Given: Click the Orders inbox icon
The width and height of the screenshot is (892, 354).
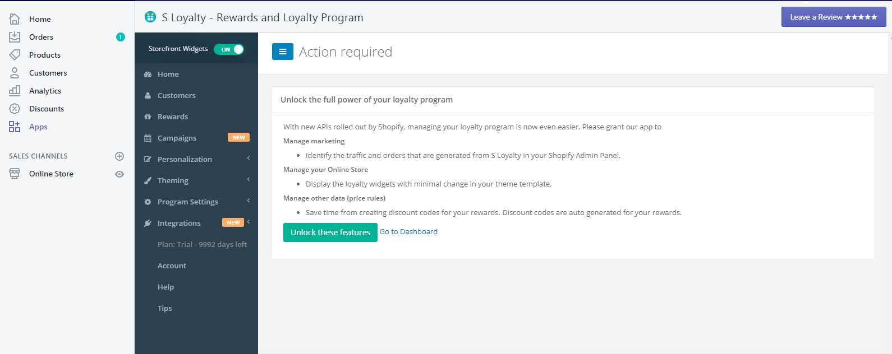Looking at the screenshot, I should coord(15,37).
